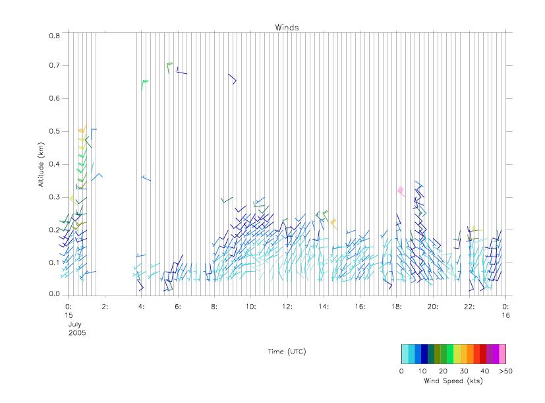Click the "2:" time tick label
Viewport: 545px width, 403px height.
coord(105,307)
